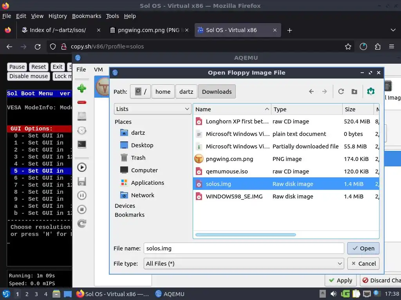The image size is (401, 300).
Task: Click the hard disk icon in AQEMU sidebar
Action: pos(82,116)
